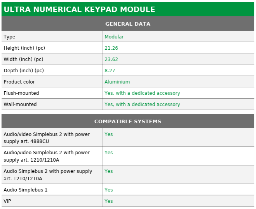Click the 'ViP' row label

[7, 201]
